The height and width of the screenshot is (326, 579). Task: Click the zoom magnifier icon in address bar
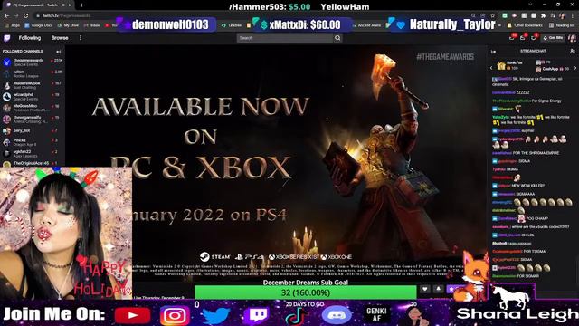point(473,15)
